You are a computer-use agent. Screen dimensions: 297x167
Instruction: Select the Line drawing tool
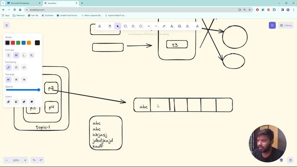tap(156, 26)
